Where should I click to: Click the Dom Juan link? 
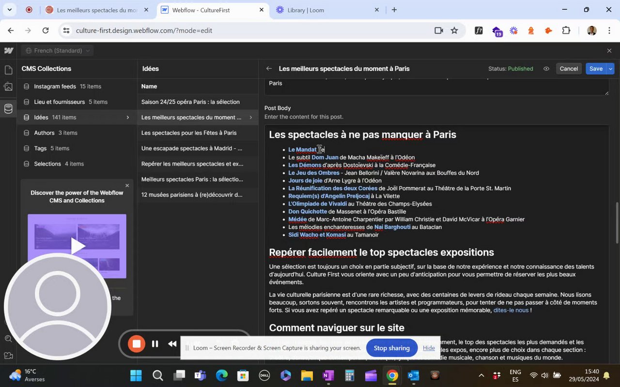point(325,157)
